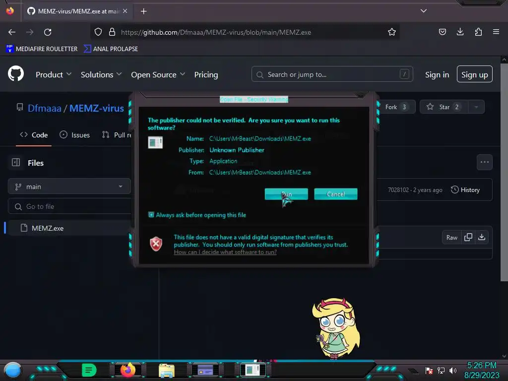This screenshot has width=508, height=381.
Task: Collapse the file tree panel icon
Action: [16, 162]
